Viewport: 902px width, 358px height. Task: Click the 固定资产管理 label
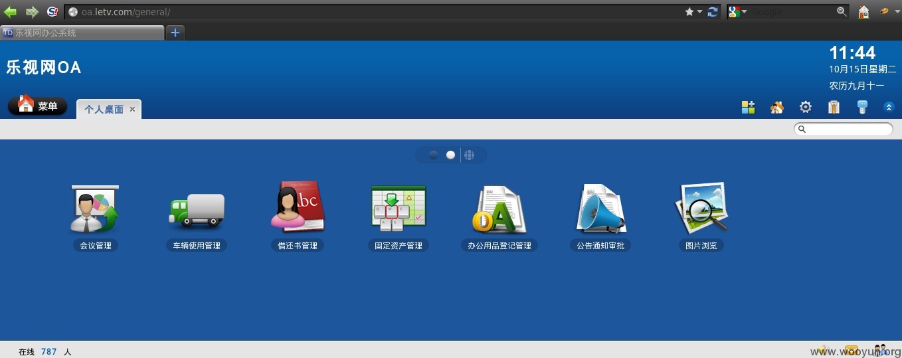click(399, 246)
